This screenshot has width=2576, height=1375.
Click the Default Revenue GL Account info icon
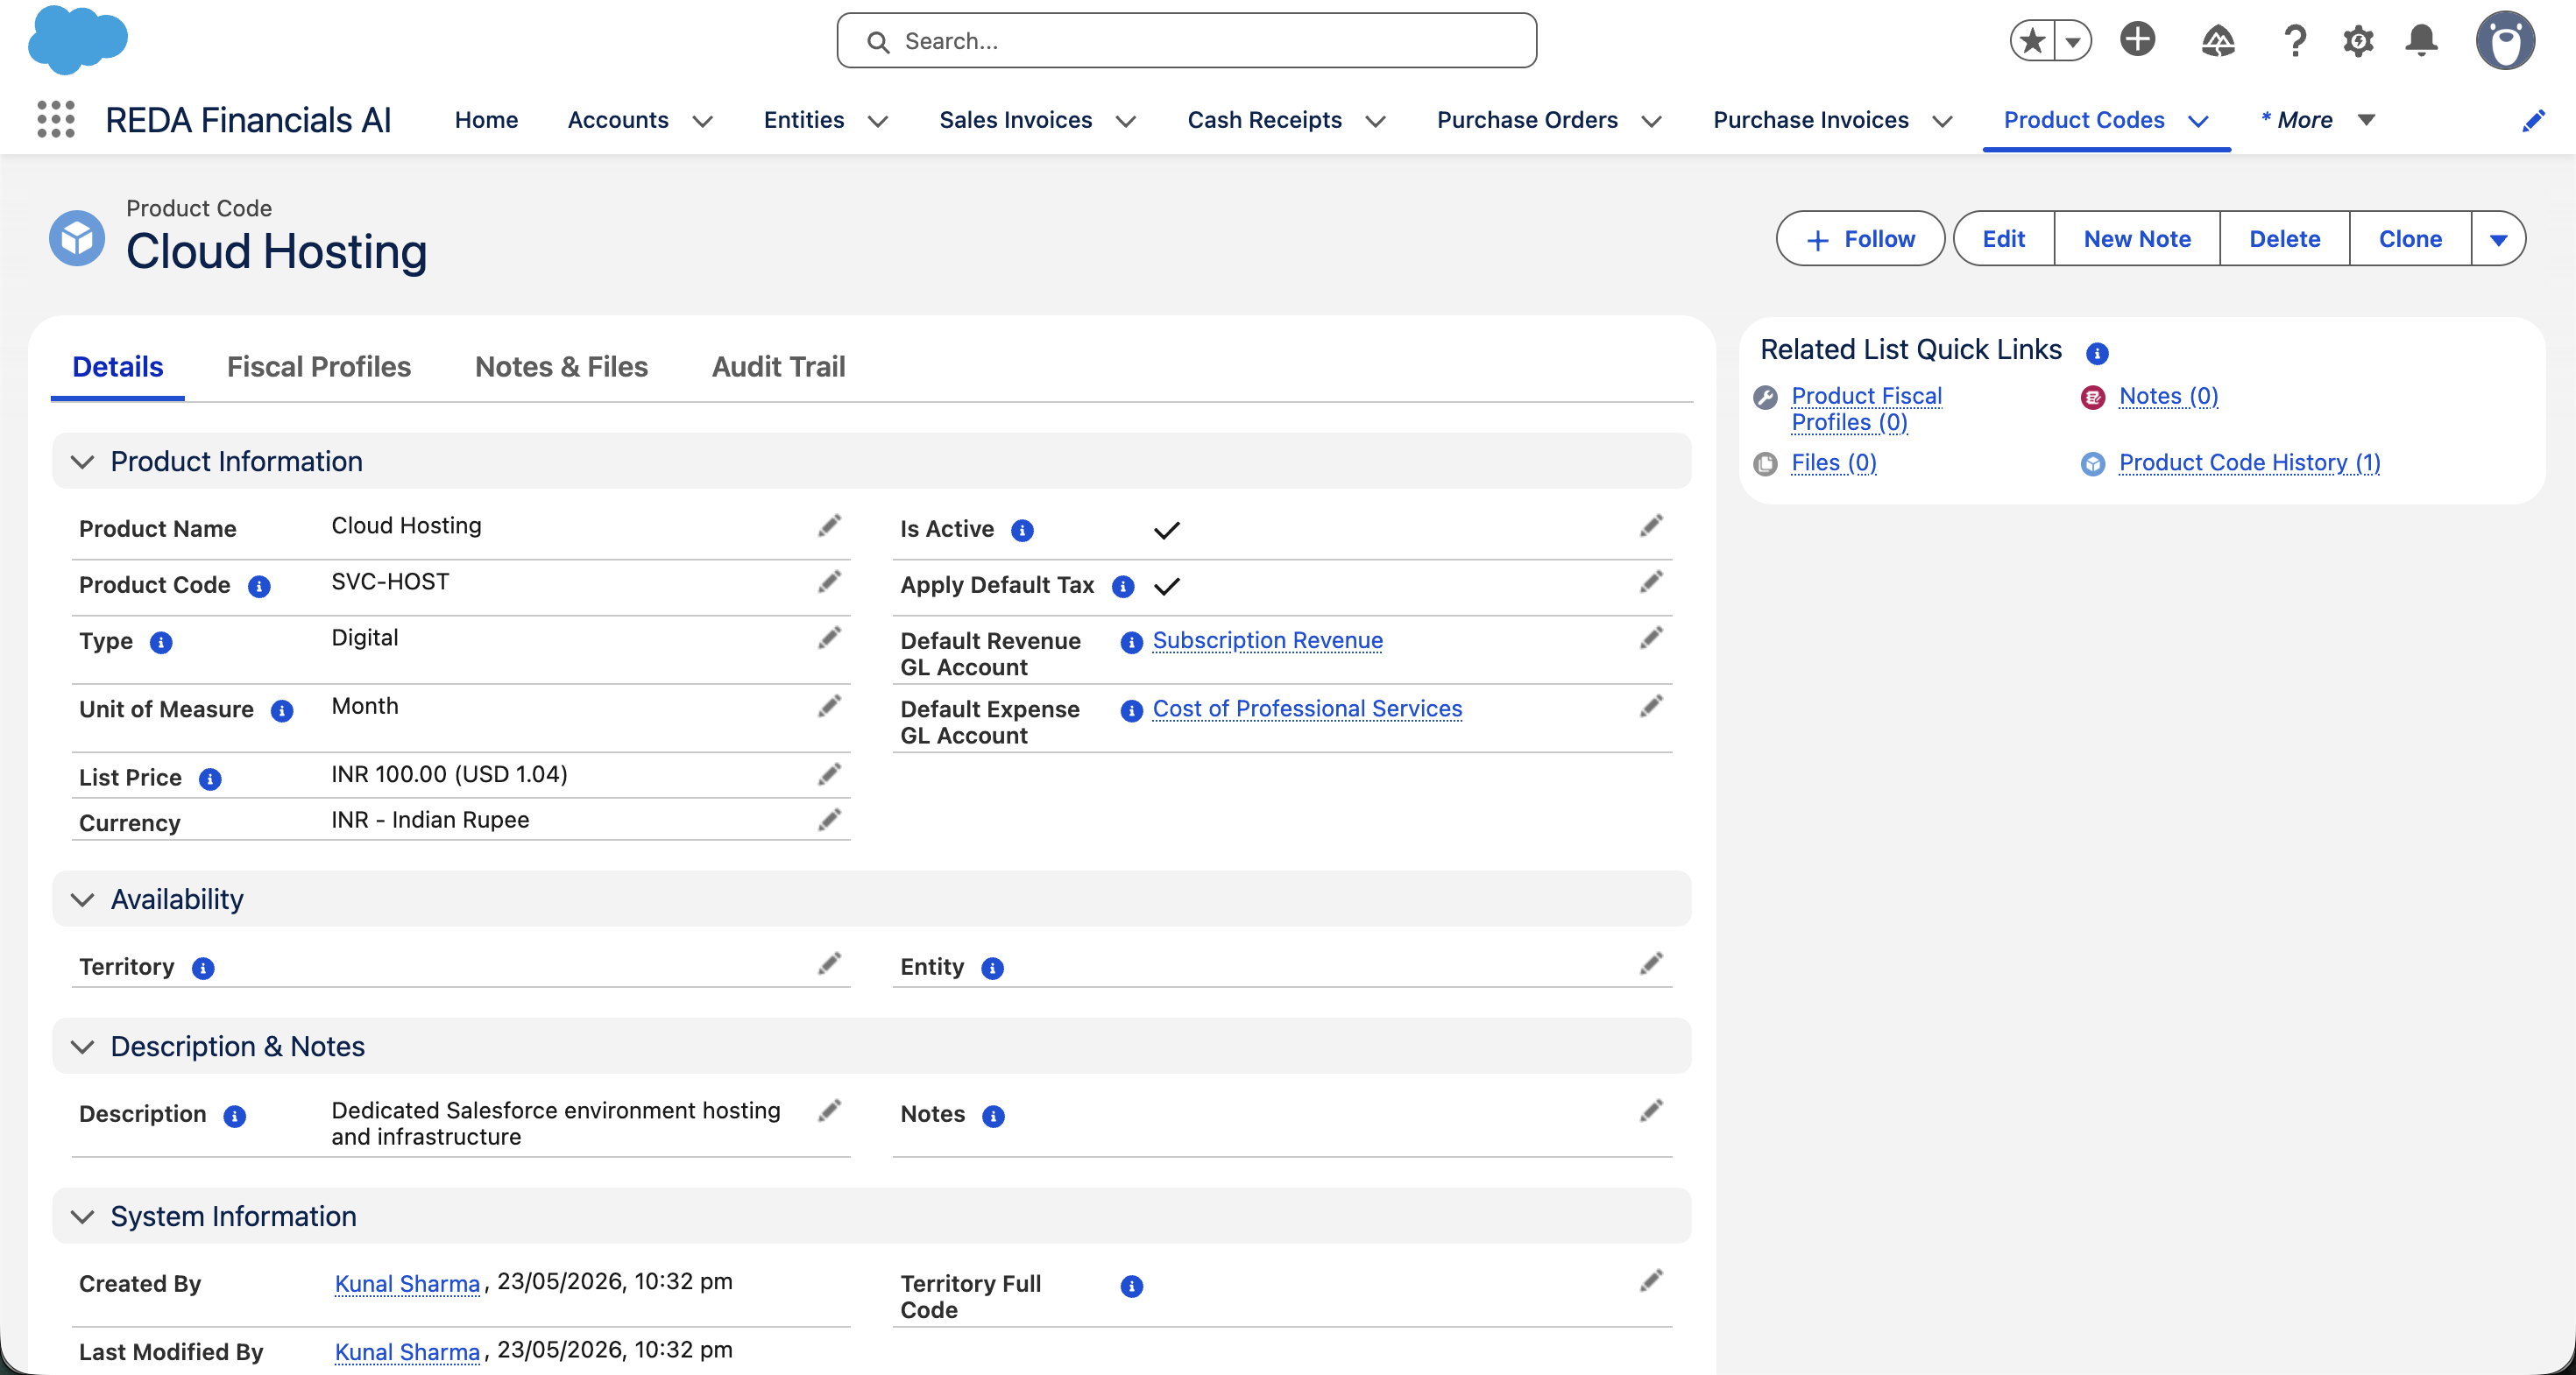(x=1131, y=643)
